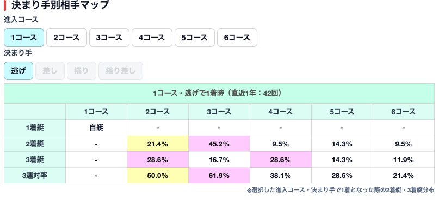Image resolution: width=439 pixels, height=202 pixels.
Task: Click the yellow 50.0% cell
Action: (x=158, y=176)
